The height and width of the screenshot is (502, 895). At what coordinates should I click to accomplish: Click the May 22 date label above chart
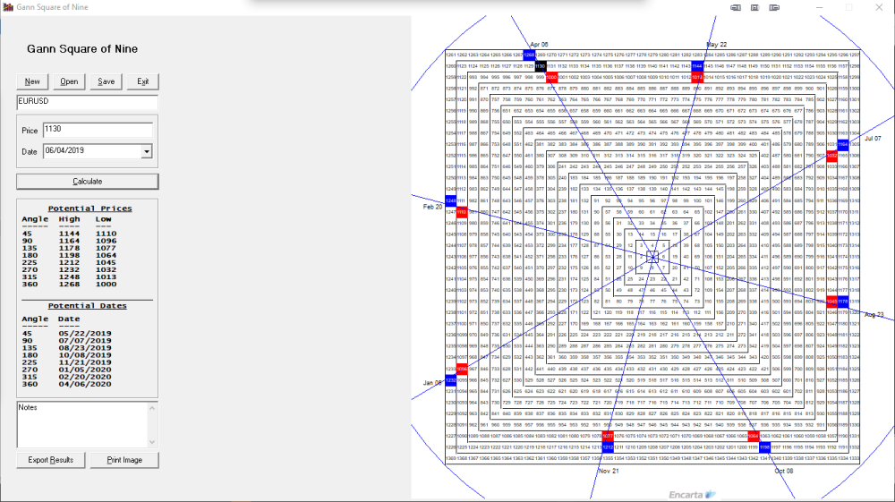716,44
